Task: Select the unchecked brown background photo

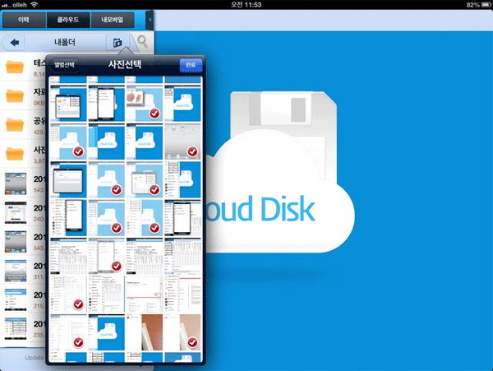Action: coord(145,332)
